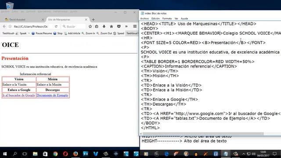Screen dimensions: 281x158
Task: Click TextAloud Pause/Resume
Action: [x=42, y=33]
